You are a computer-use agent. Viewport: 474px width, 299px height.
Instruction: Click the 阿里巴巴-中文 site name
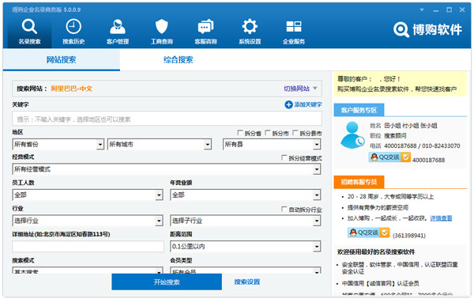pos(71,89)
